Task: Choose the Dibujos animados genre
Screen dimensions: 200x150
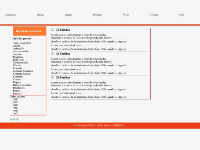Action: tap(22, 85)
